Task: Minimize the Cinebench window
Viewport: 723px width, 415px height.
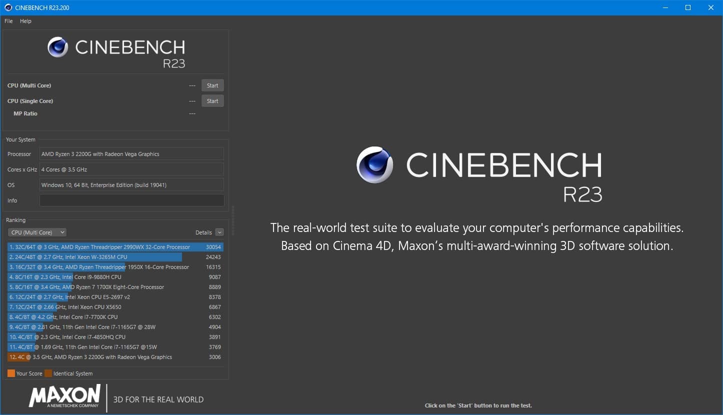Action: click(665, 7)
